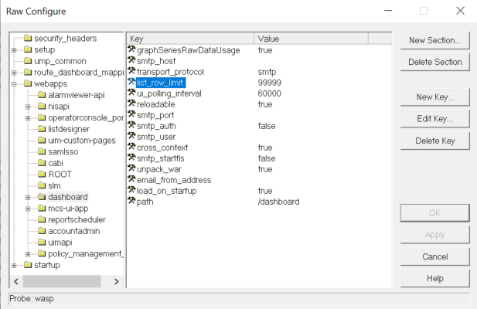Click the key icon next to smtp_host

[131, 61]
